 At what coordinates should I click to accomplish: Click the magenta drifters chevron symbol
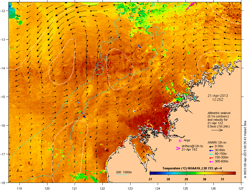[178, 148]
